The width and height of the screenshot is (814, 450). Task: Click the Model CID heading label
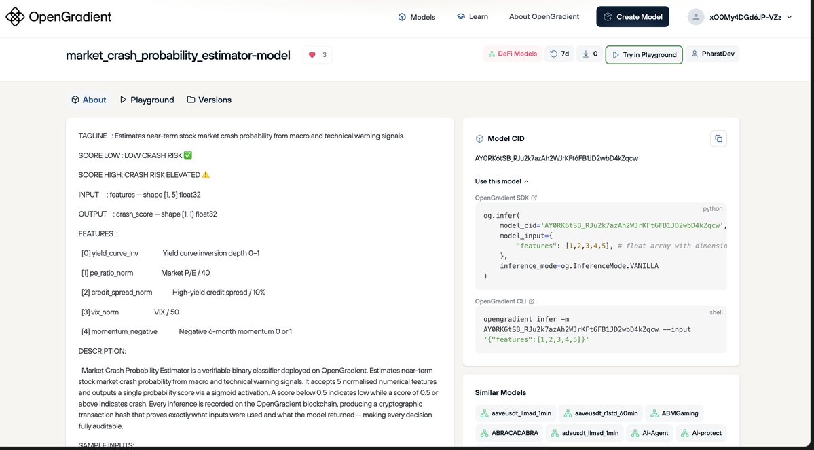506,138
